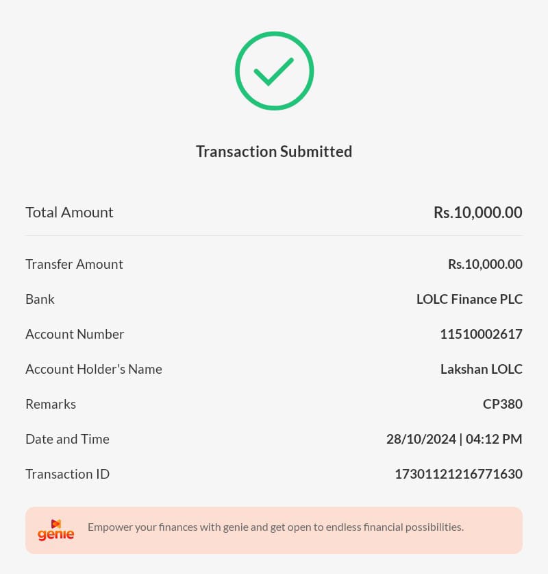
Task: Select account number 11510002617
Action: (481, 335)
